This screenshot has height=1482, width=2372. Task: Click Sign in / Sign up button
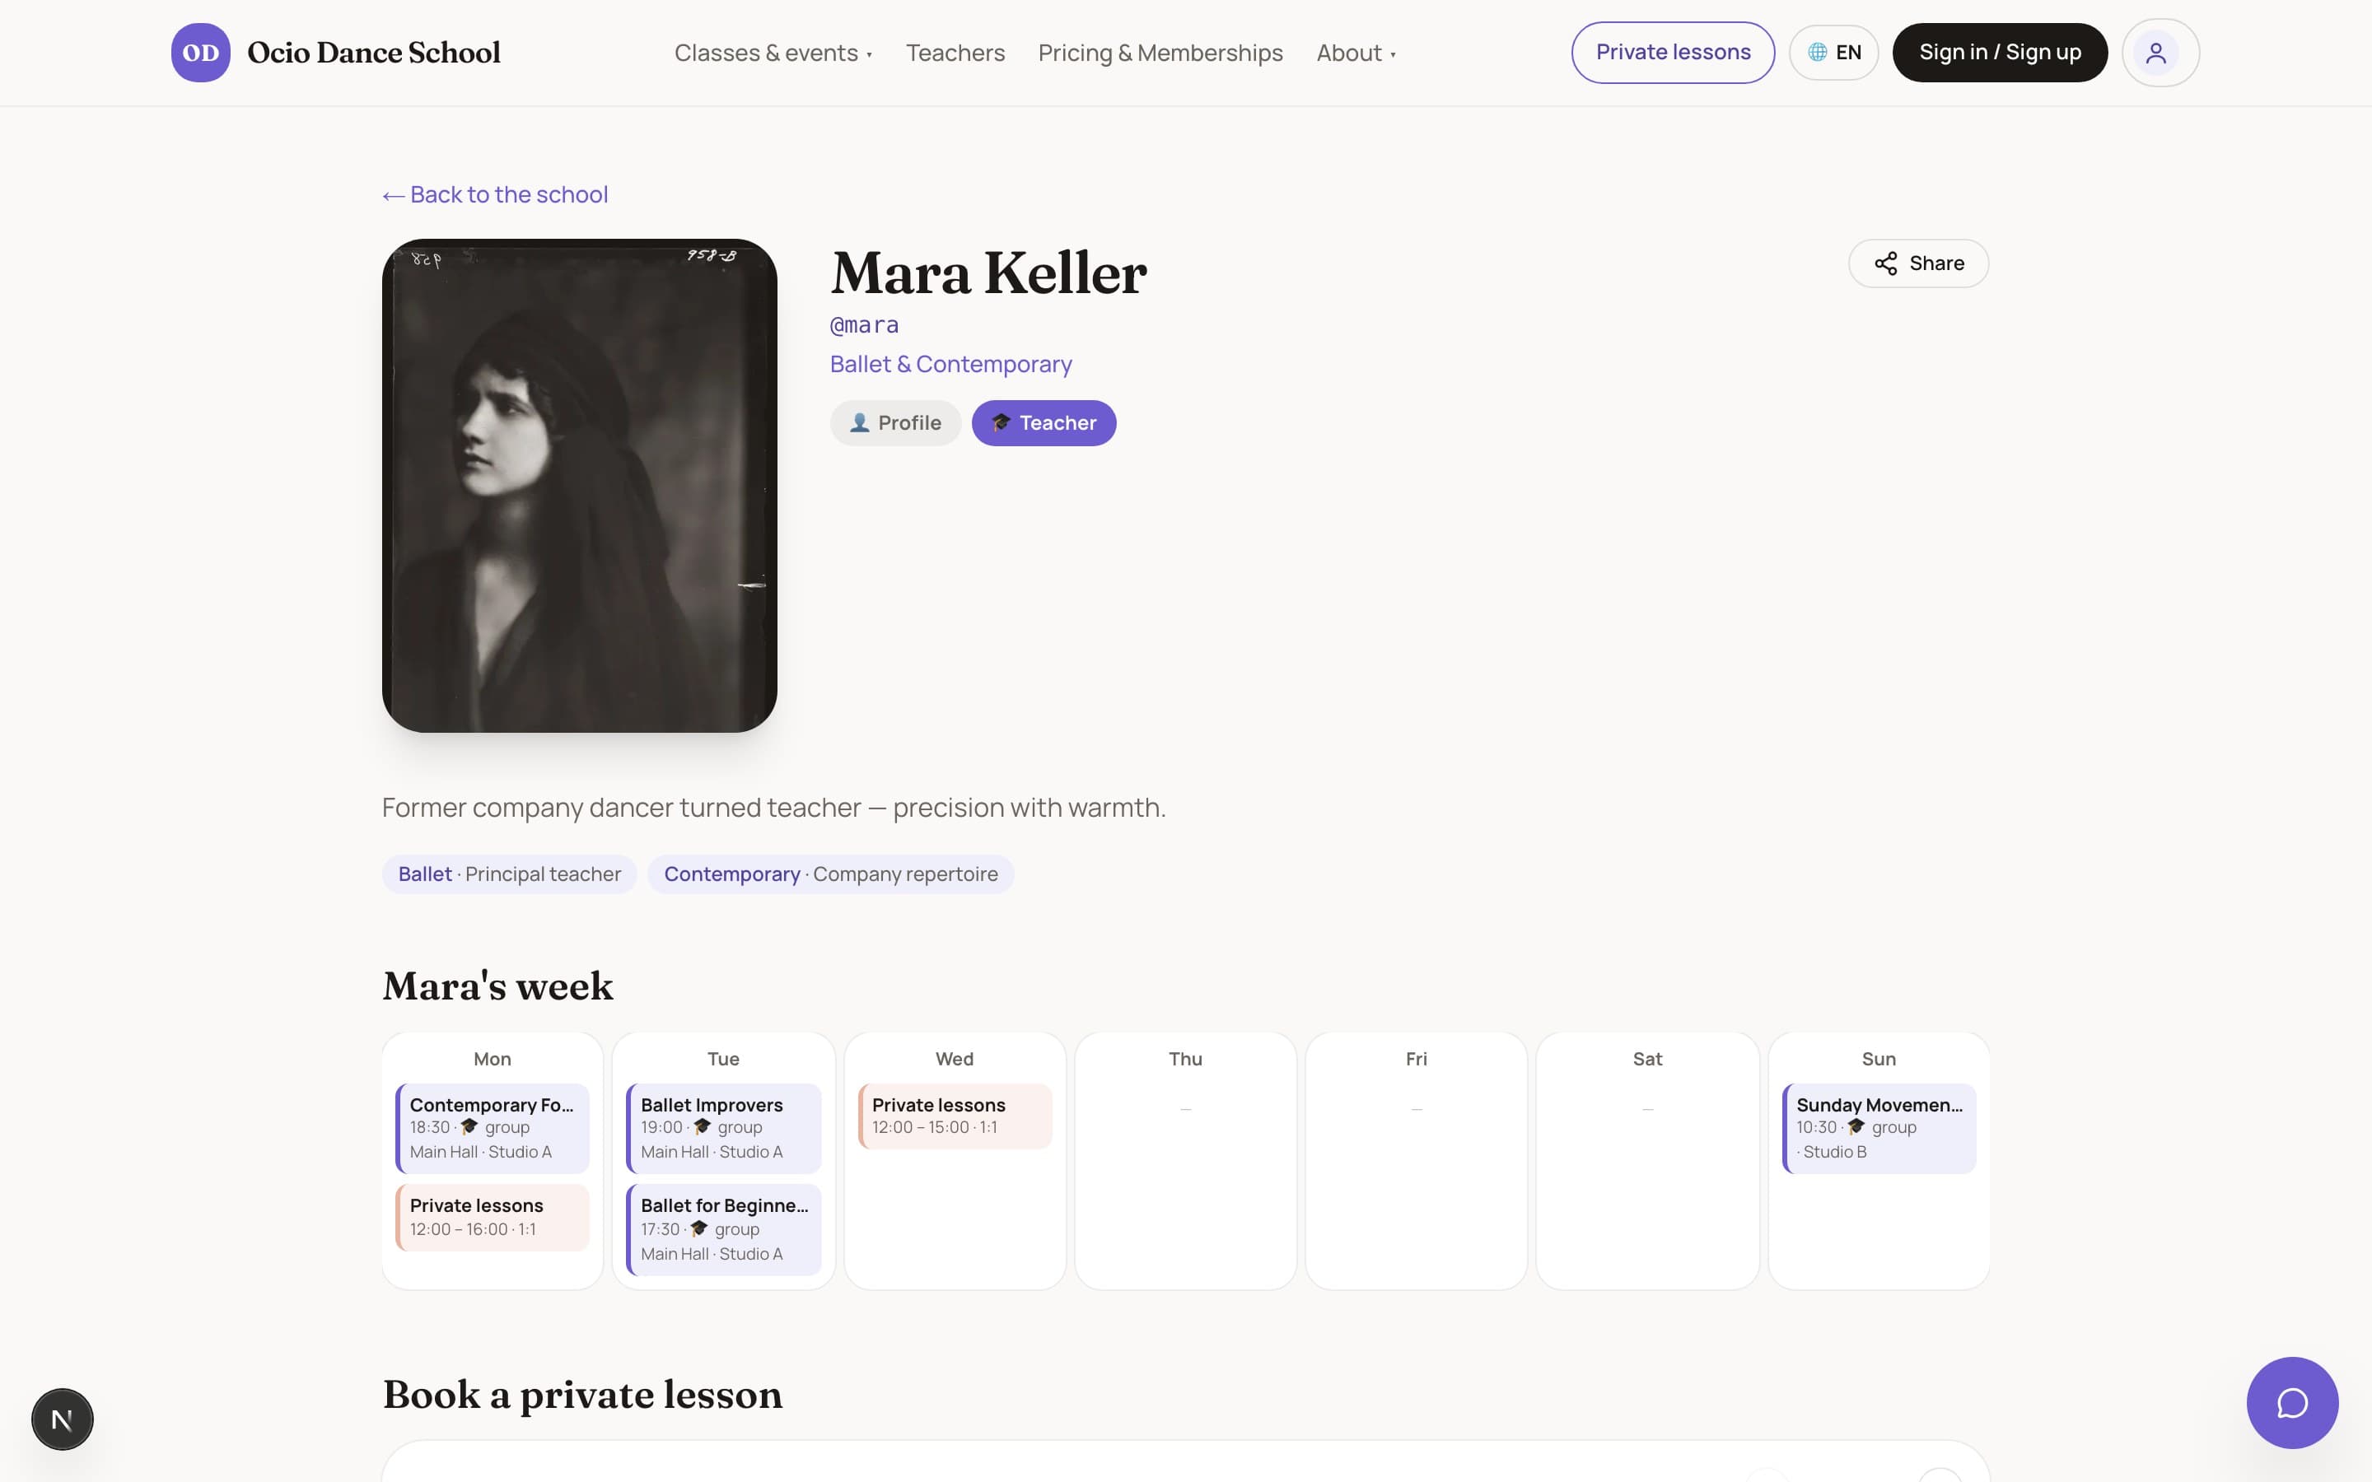click(2000, 53)
